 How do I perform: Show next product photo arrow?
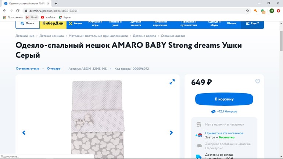[x=171, y=133]
